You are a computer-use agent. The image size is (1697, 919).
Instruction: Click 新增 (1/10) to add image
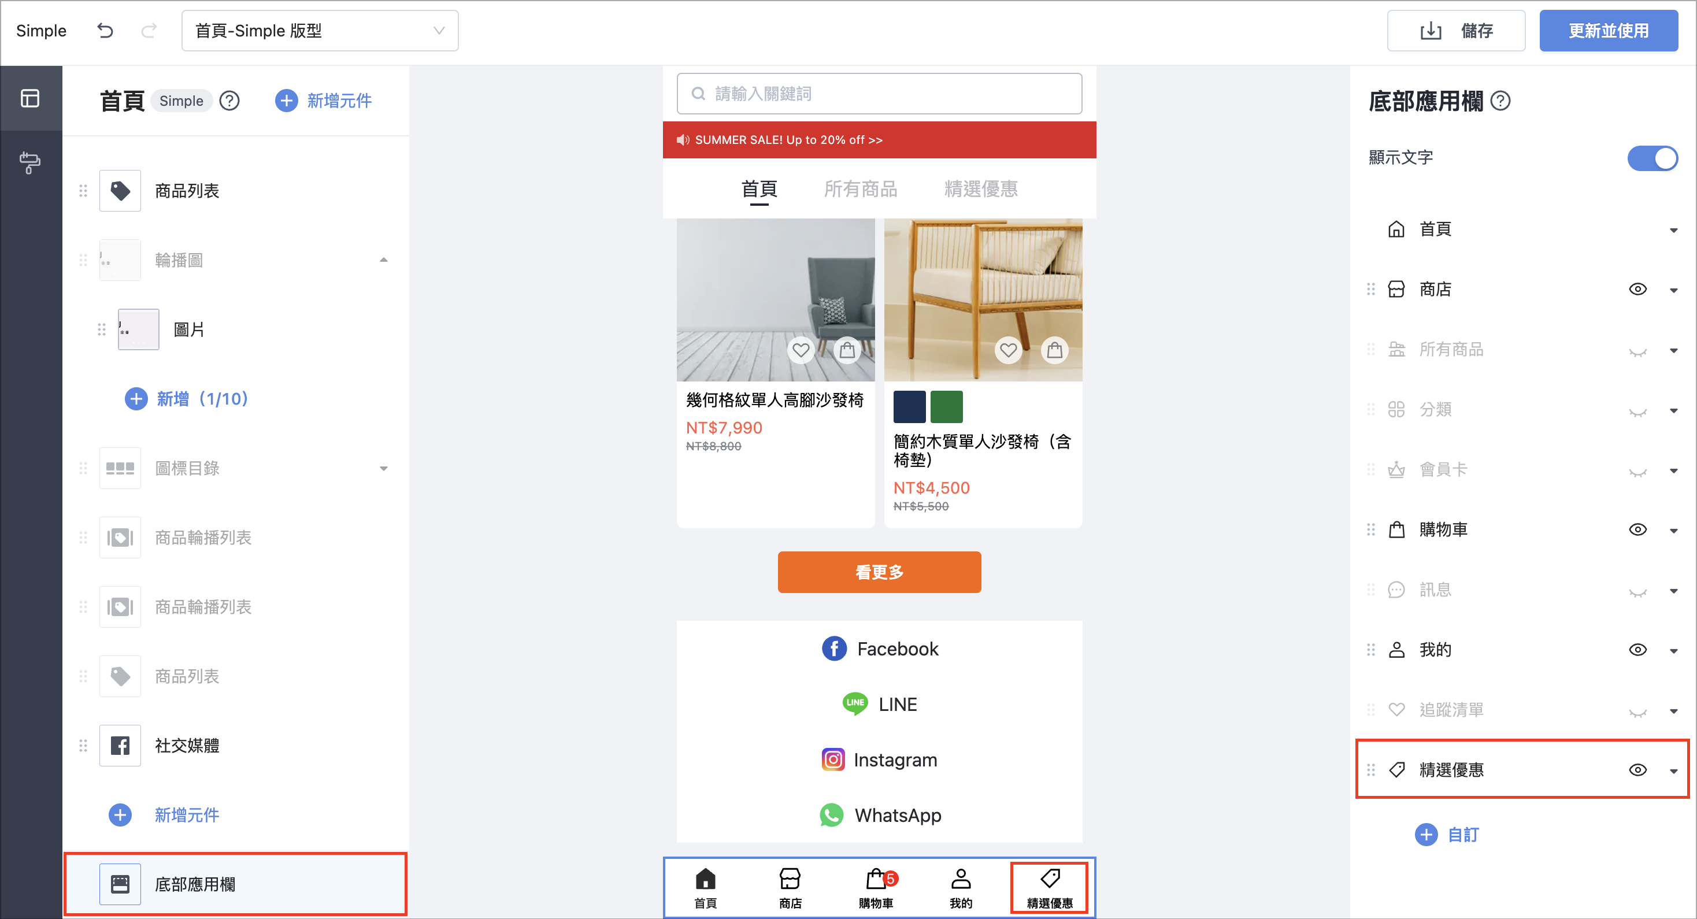point(187,399)
